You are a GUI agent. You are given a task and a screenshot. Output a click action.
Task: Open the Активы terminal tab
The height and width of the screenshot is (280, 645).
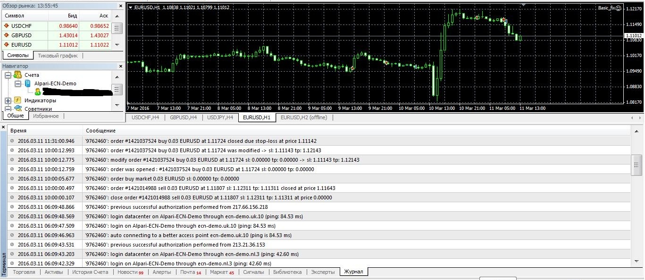click(53, 272)
